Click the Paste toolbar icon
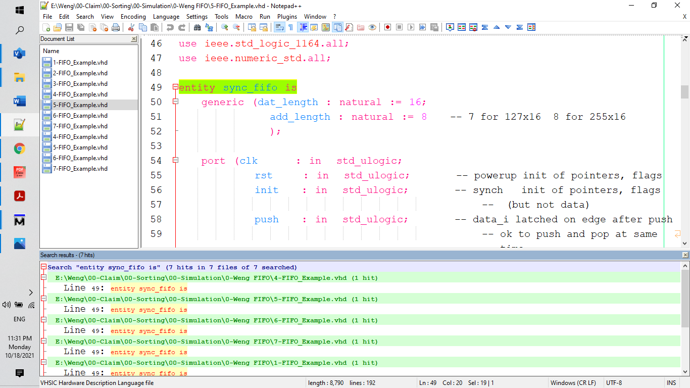This screenshot has width=690, height=388. 154,27
